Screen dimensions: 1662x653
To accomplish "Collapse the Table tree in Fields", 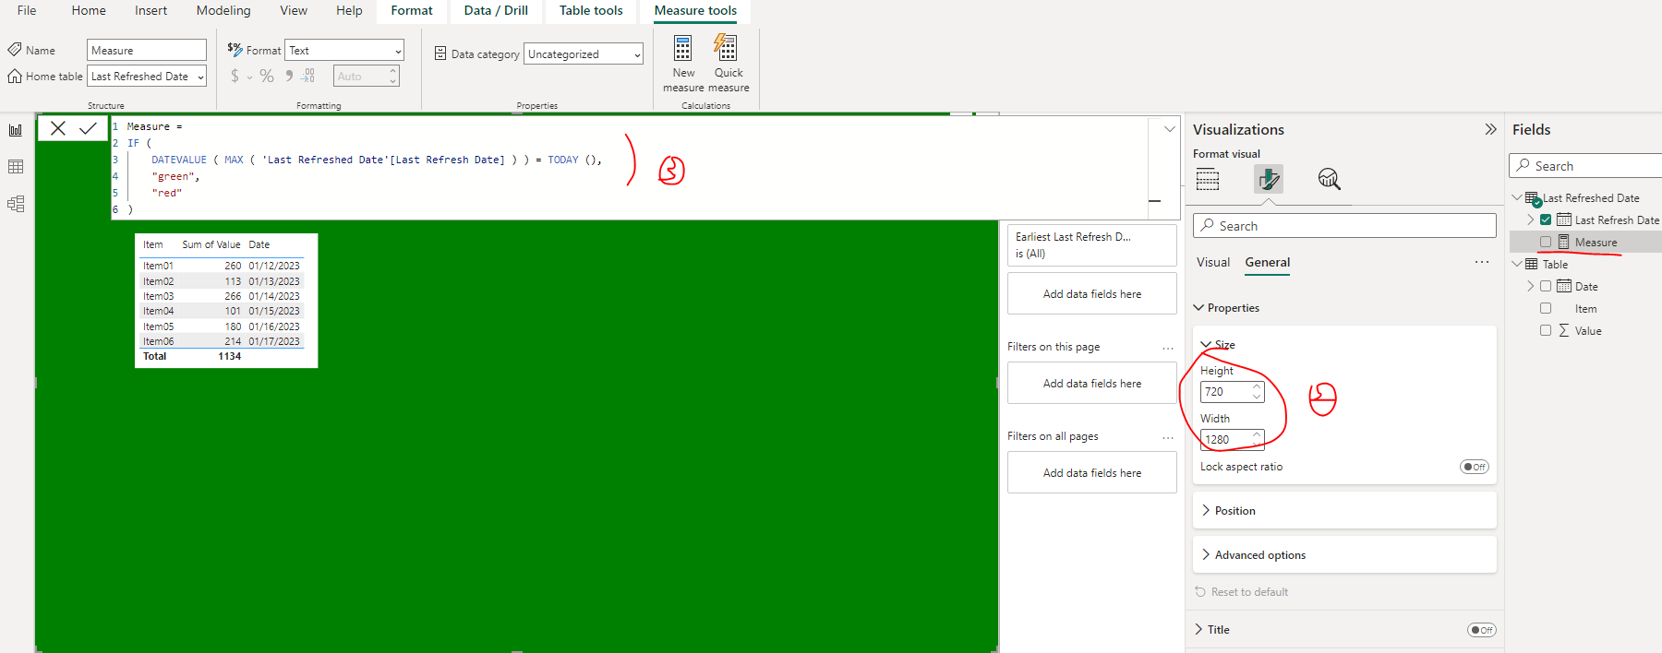I will pos(1516,264).
